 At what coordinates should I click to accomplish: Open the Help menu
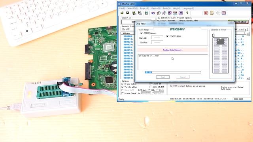click(176, 8)
